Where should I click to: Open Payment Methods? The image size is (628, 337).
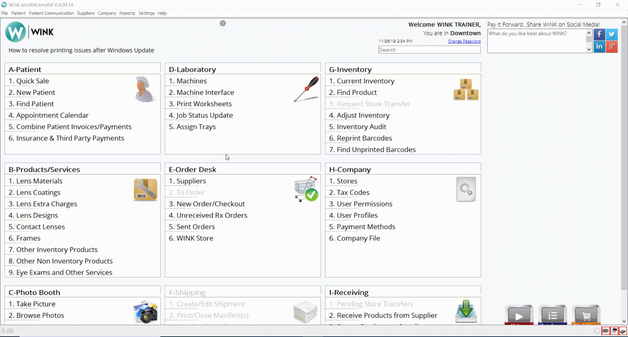click(362, 227)
